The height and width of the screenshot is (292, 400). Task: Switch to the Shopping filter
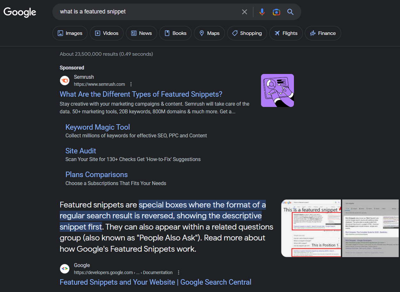(x=247, y=33)
